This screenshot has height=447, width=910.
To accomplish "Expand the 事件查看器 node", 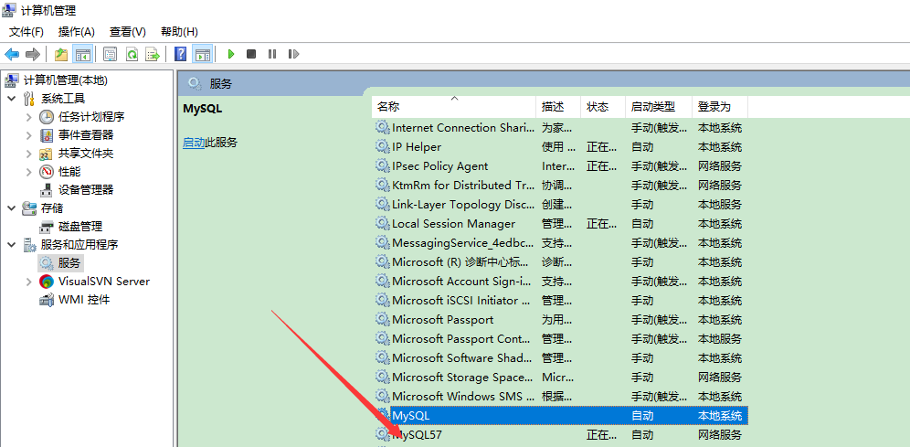I will tap(29, 135).
